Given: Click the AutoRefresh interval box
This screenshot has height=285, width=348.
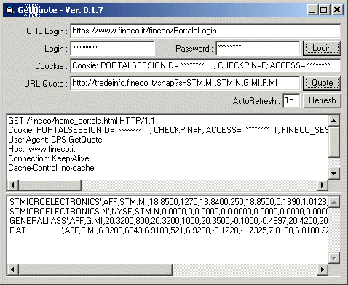Looking at the screenshot, I should point(291,100).
